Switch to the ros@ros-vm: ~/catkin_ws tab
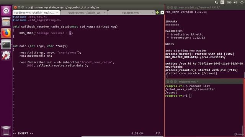Viewport: 245px width, 137px height. (84, 13)
